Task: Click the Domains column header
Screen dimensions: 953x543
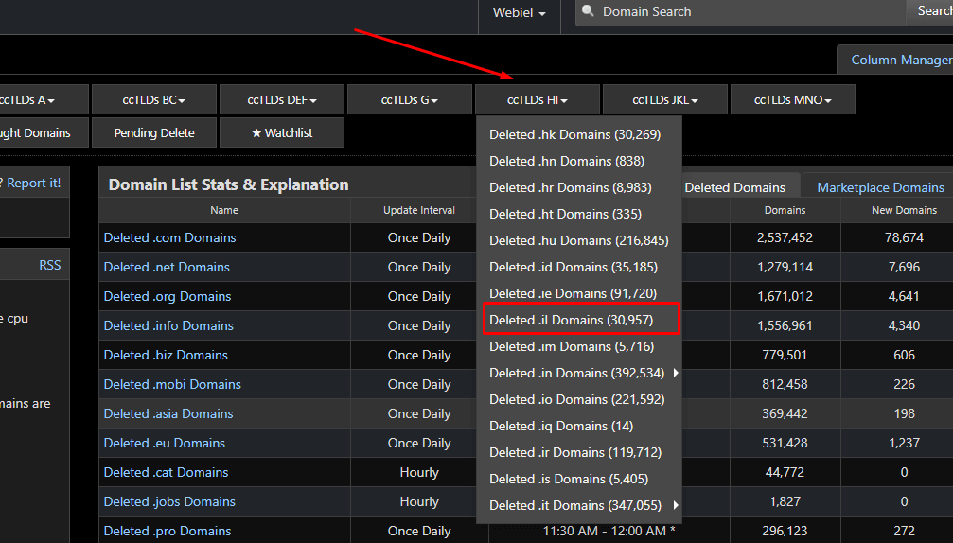Action: point(785,210)
